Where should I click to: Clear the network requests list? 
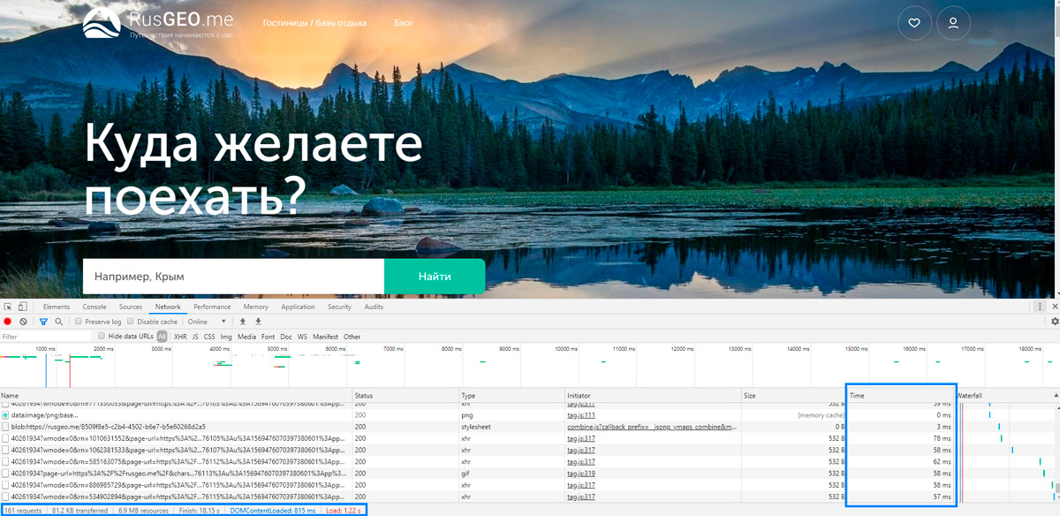click(x=22, y=321)
